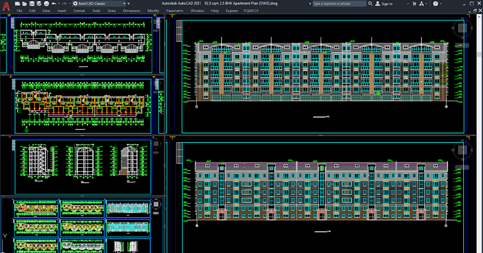Redo the last undone action

[64, 4]
